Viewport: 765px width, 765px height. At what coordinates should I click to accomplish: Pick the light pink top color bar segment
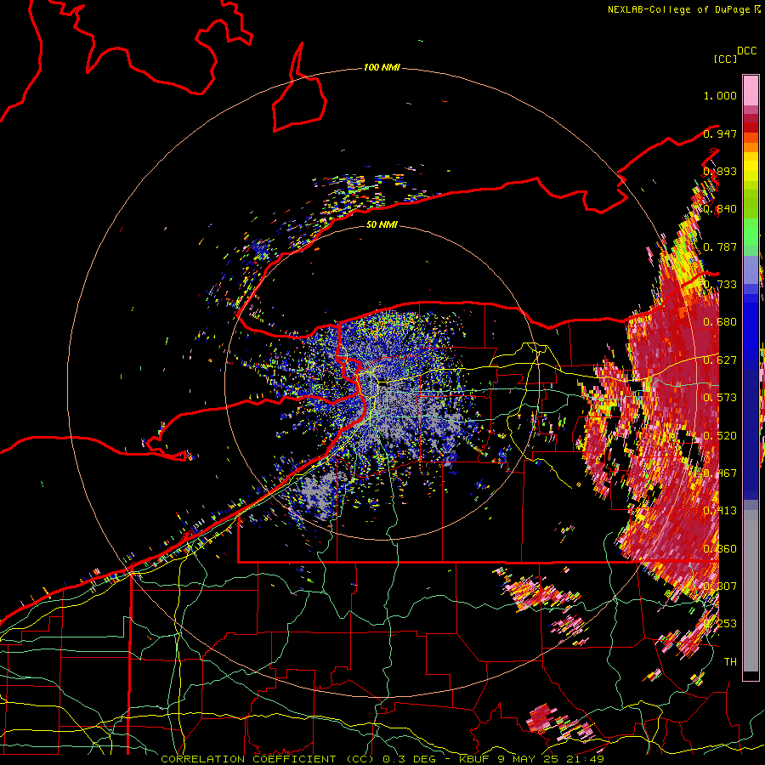(x=751, y=90)
